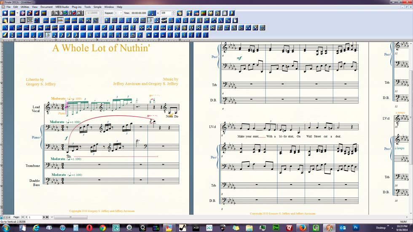Image resolution: width=413 pixels, height=232 pixels.
Task: Select the Zoom magnifier tool
Action: [x=12, y=20]
